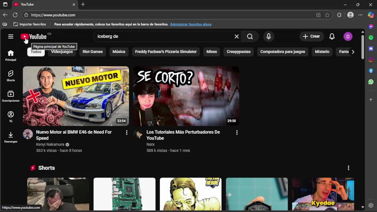Open options menu for Natx video

(237, 133)
